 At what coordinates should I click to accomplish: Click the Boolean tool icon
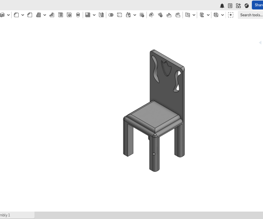click(x=111, y=15)
